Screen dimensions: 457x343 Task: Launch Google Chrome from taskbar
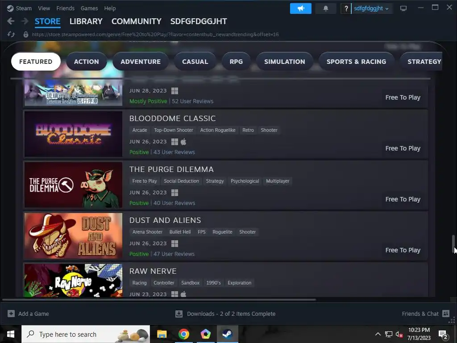click(x=183, y=334)
